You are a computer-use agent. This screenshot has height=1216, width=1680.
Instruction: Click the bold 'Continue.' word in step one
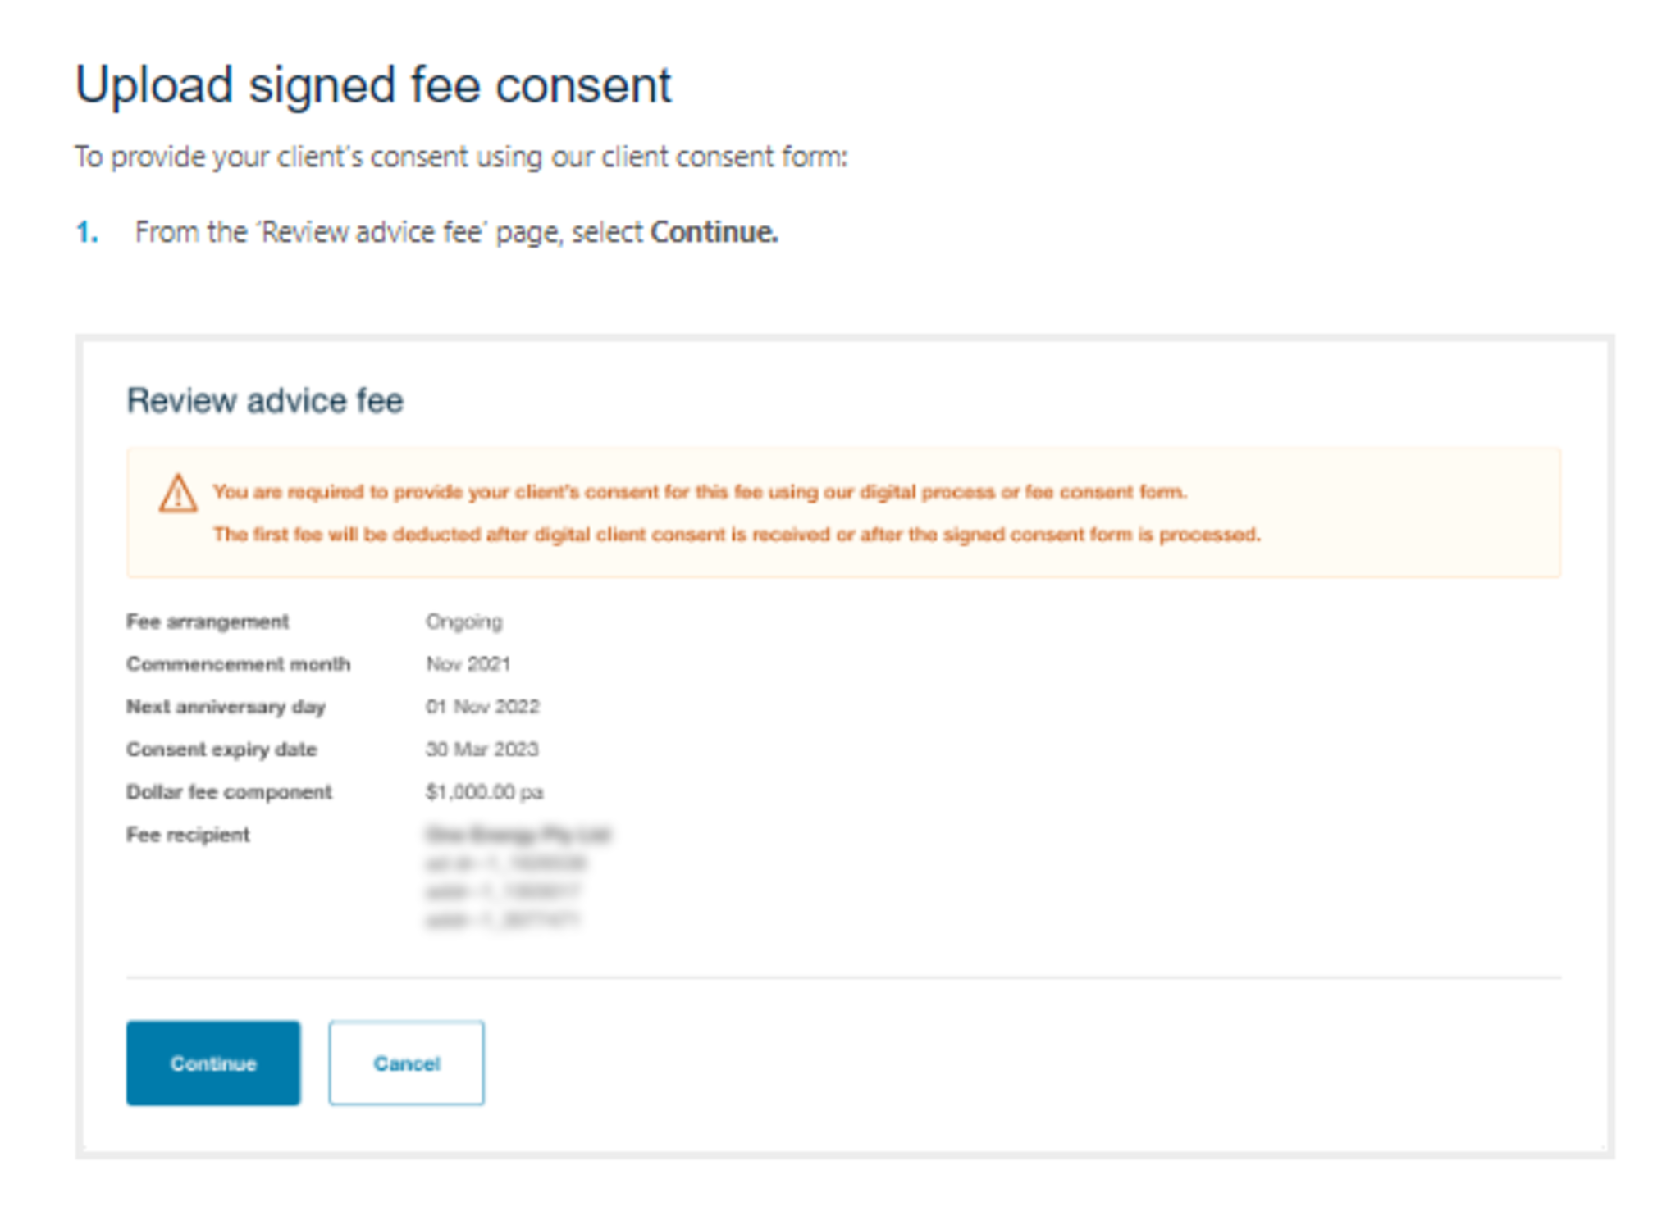pos(714,233)
